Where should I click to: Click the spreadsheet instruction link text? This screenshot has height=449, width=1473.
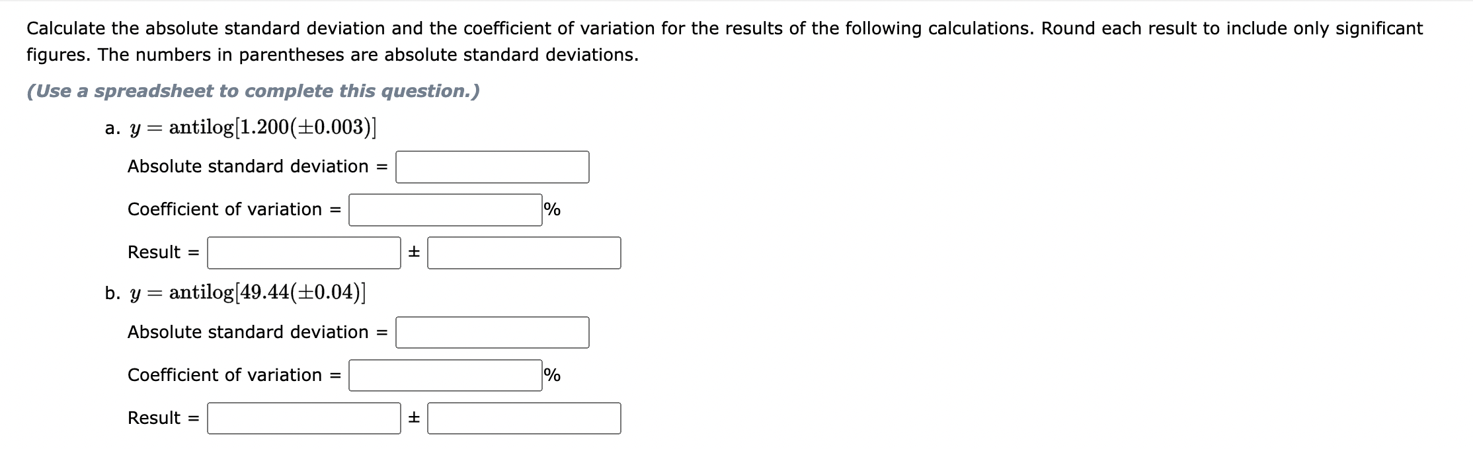(253, 91)
